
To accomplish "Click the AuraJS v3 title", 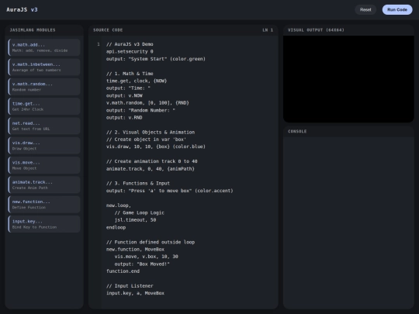I will tap(22, 9).
